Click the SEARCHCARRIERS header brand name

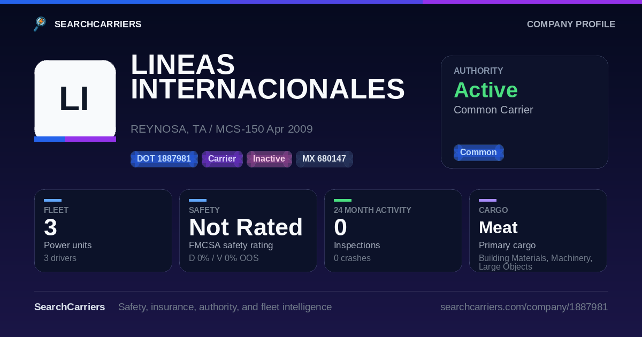(x=98, y=24)
